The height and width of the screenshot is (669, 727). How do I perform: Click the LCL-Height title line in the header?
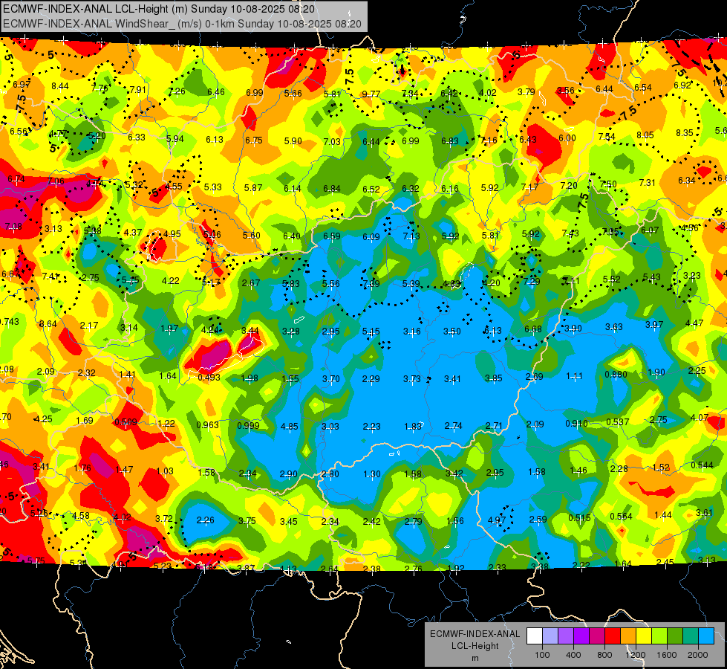click(x=159, y=9)
